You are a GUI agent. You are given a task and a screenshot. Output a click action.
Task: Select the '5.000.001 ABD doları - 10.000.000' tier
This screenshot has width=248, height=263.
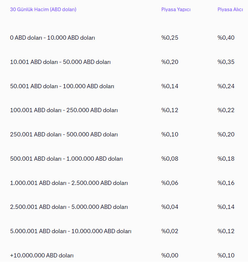70,231
